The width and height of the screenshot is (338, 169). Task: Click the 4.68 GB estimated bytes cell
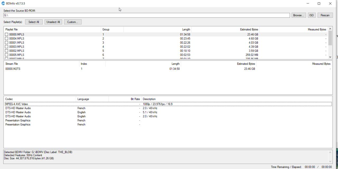tap(253, 38)
